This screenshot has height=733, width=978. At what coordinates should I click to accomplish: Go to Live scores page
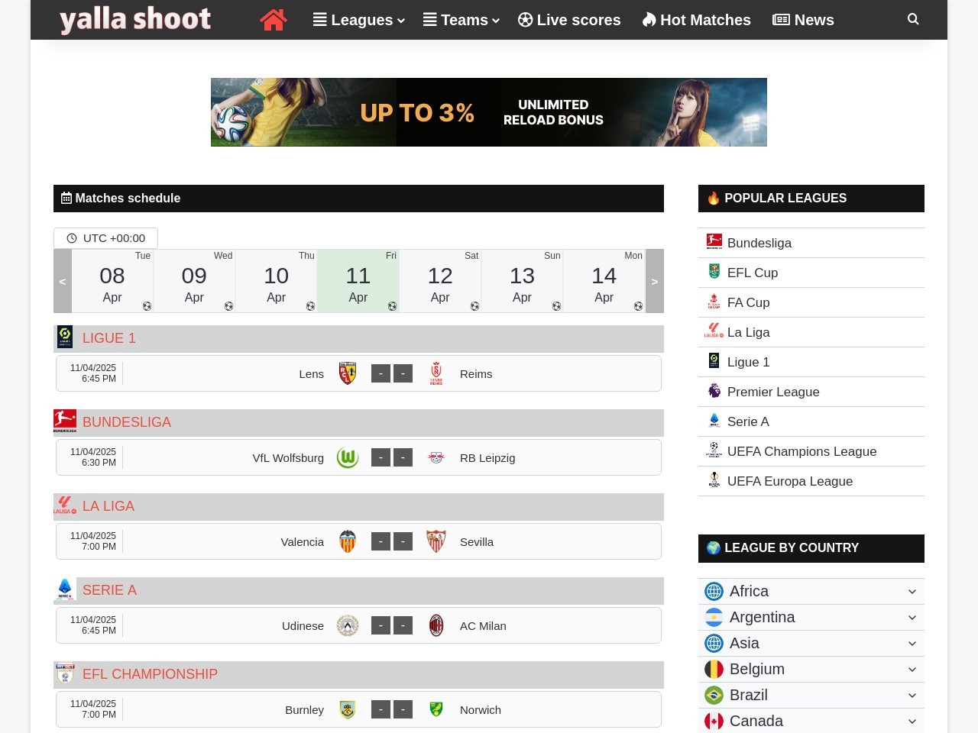click(x=569, y=20)
